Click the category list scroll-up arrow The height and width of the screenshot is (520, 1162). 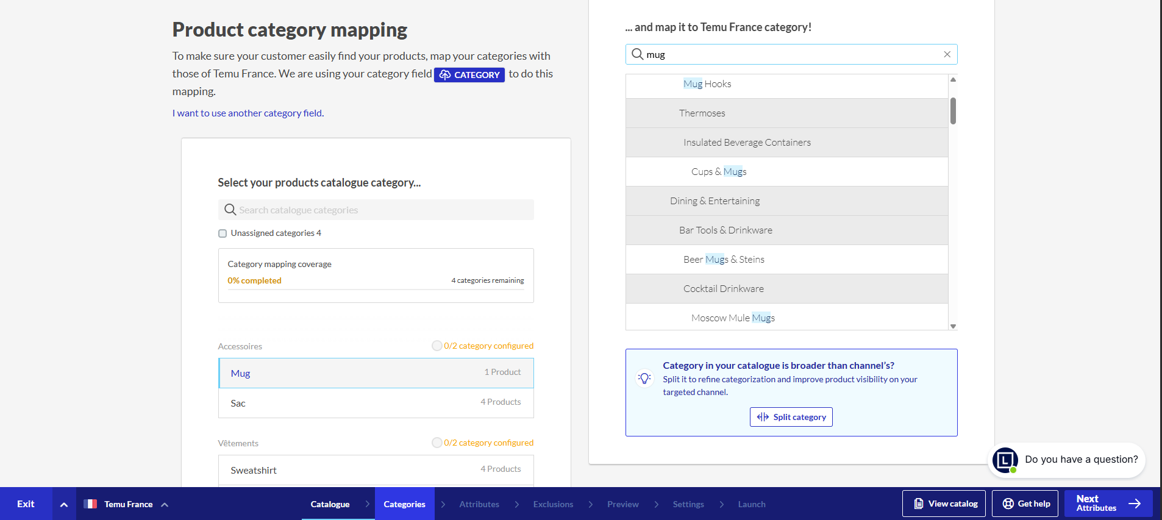click(953, 79)
